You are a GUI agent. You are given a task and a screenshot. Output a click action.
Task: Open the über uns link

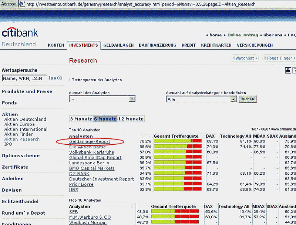pyautogui.click(x=273, y=35)
